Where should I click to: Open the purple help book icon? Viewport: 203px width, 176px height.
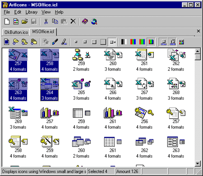click(x=85, y=22)
